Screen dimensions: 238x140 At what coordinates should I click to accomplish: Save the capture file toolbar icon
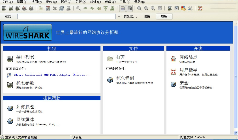(48, 8)
